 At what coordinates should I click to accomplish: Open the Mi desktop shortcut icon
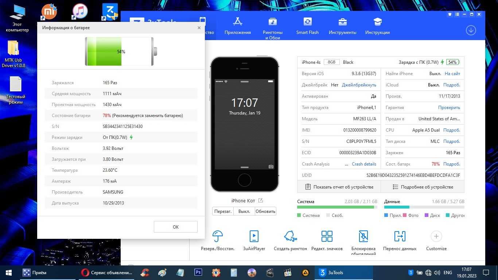[49, 12]
